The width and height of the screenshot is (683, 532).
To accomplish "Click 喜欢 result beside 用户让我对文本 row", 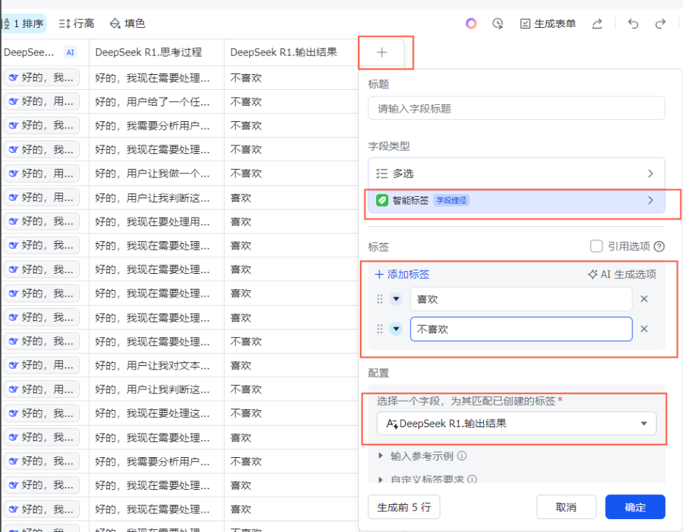I will pyautogui.click(x=241, y=365).
